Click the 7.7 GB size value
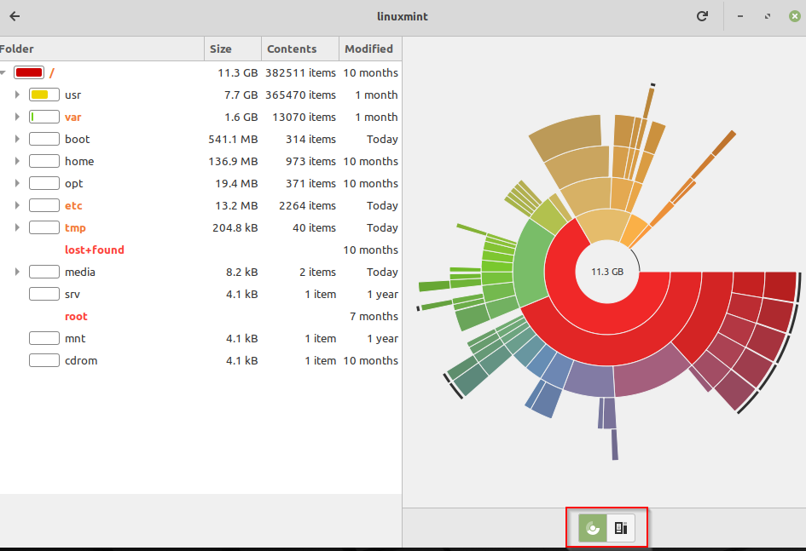The height and width of the screenshot is (551, 806). pos(241,95)
